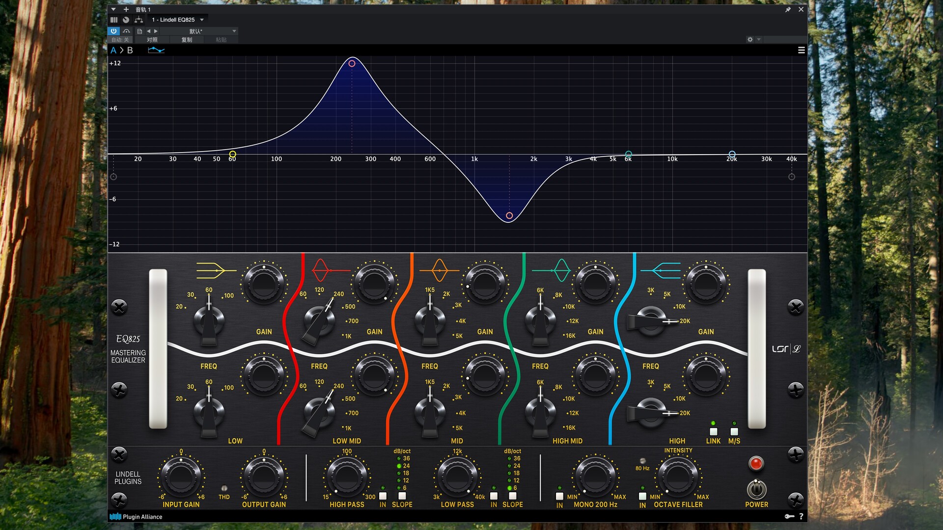Pin the plugin window
943x530 pixels.
click(788, 9)
